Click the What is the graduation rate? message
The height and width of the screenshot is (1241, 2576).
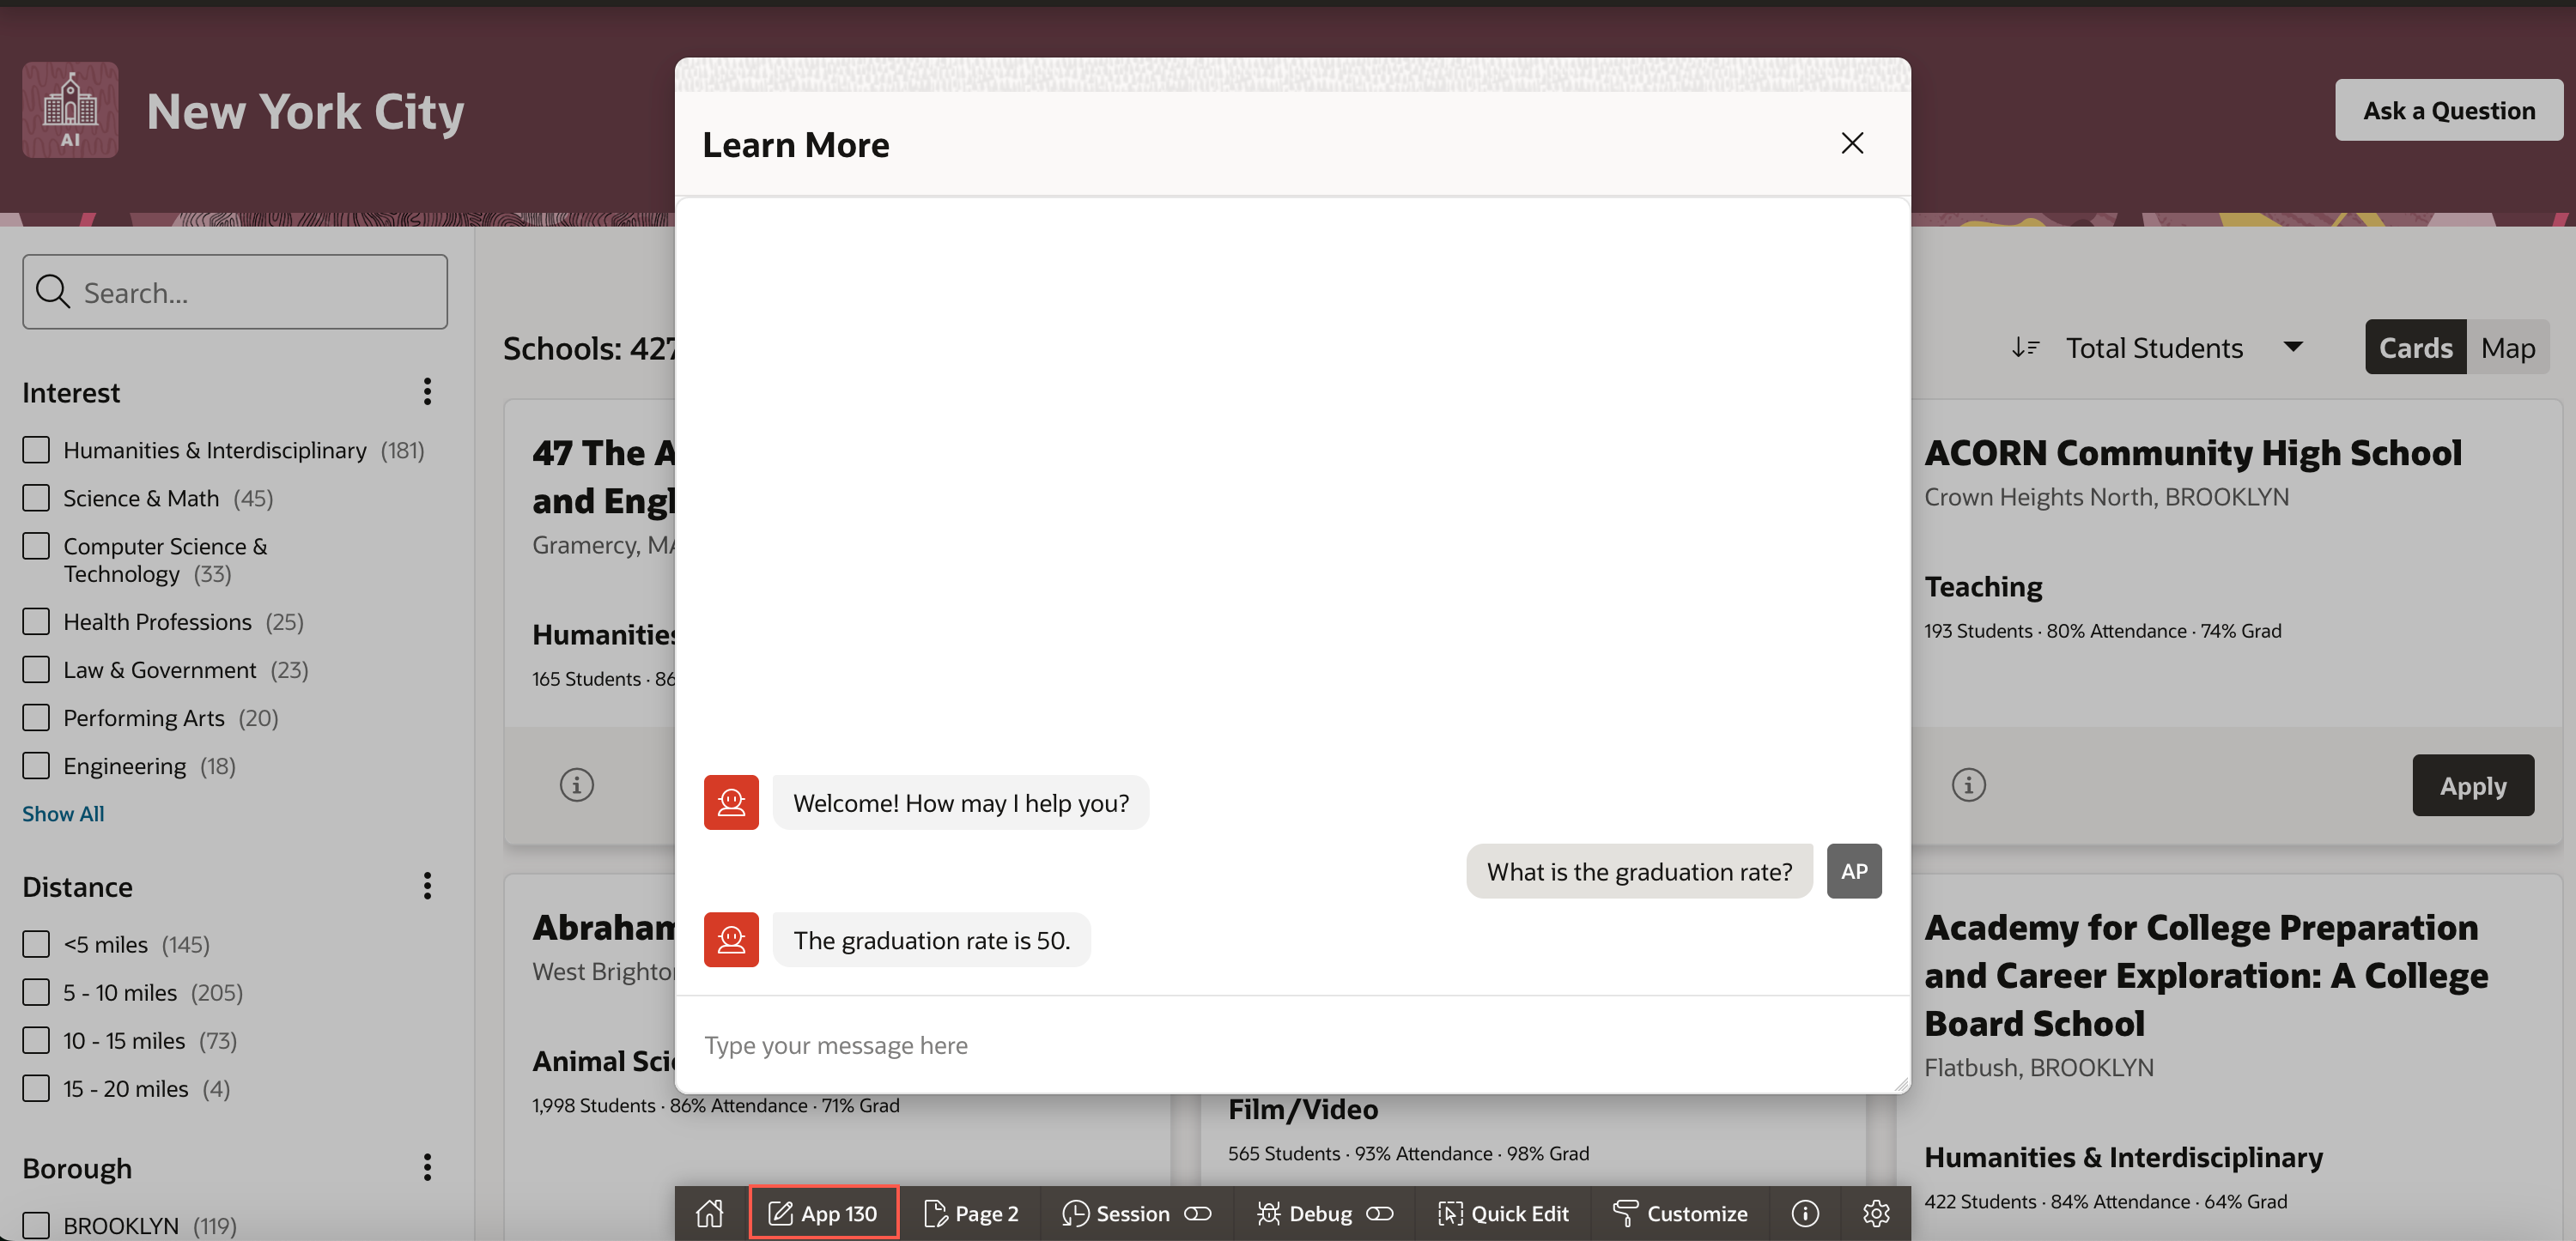[x=1639, y=871]
